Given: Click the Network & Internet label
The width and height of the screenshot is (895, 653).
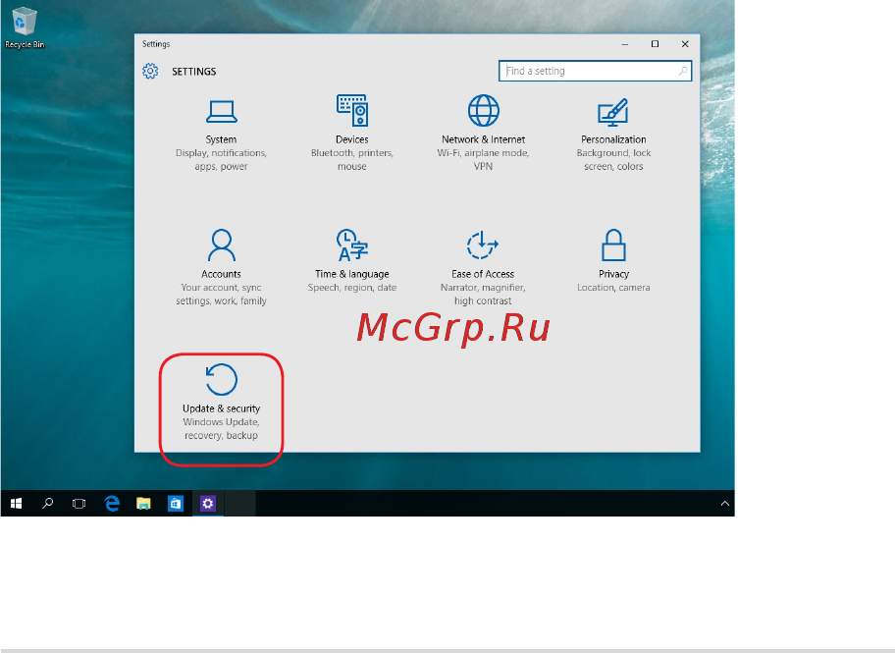Looking at the screenshot, I should click(484, 139).
